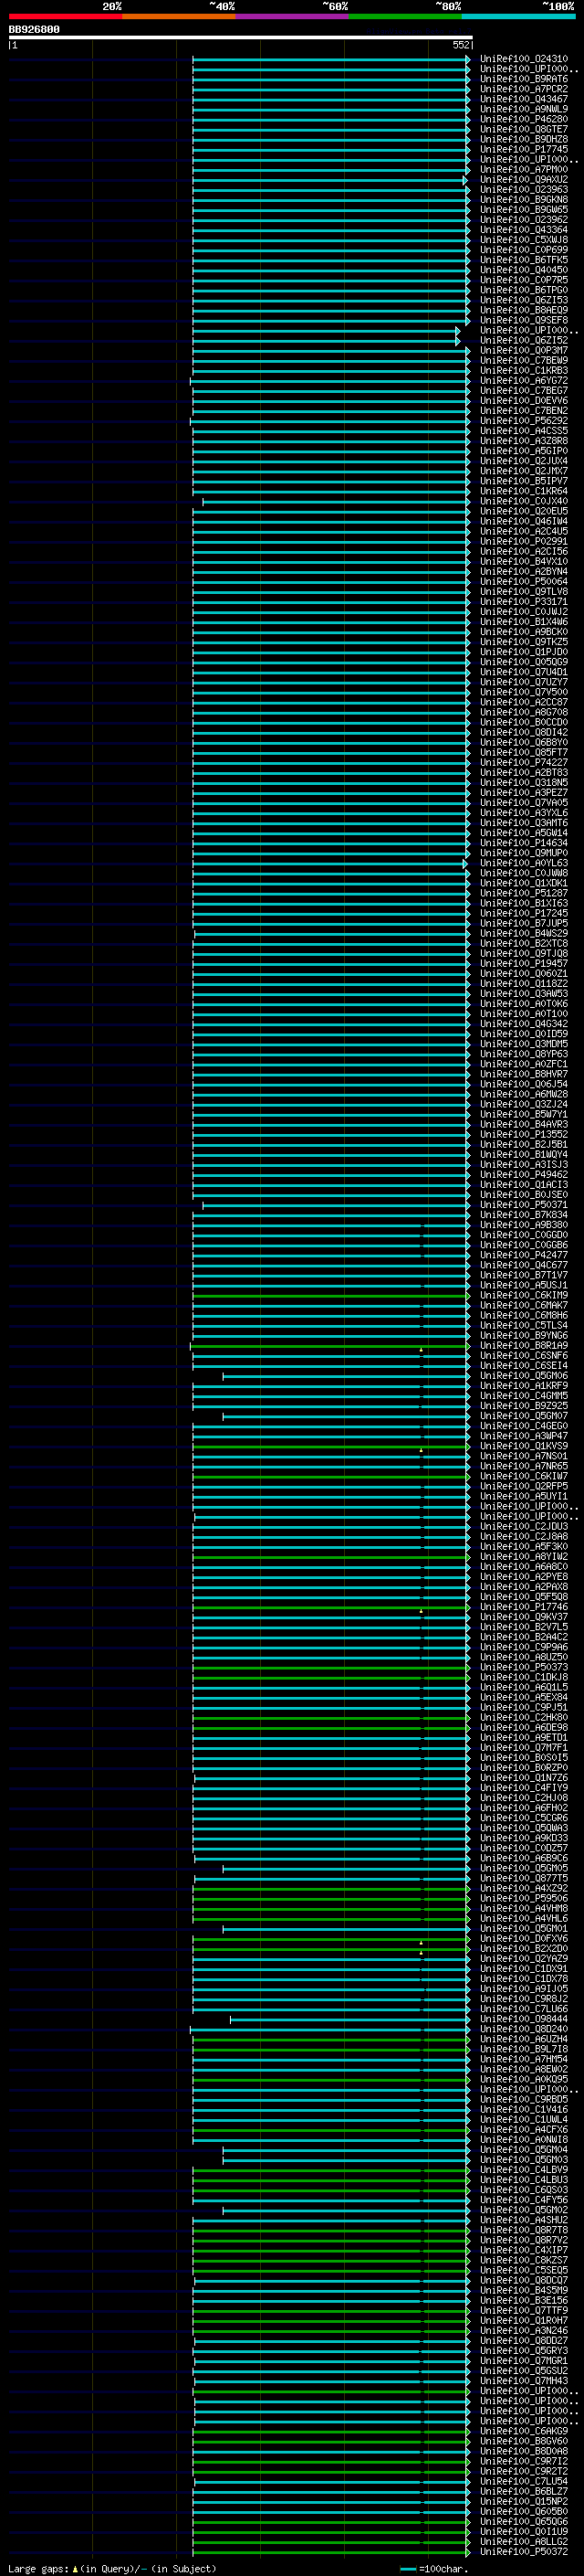Viewport: 584px width, 2576px height.
Task: Open hit UniRef100_B9RAT6
Action: 524,79
